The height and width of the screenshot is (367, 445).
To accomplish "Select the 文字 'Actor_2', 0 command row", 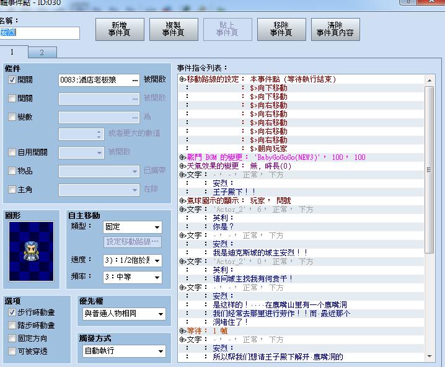I will click(x=301, y=262).
